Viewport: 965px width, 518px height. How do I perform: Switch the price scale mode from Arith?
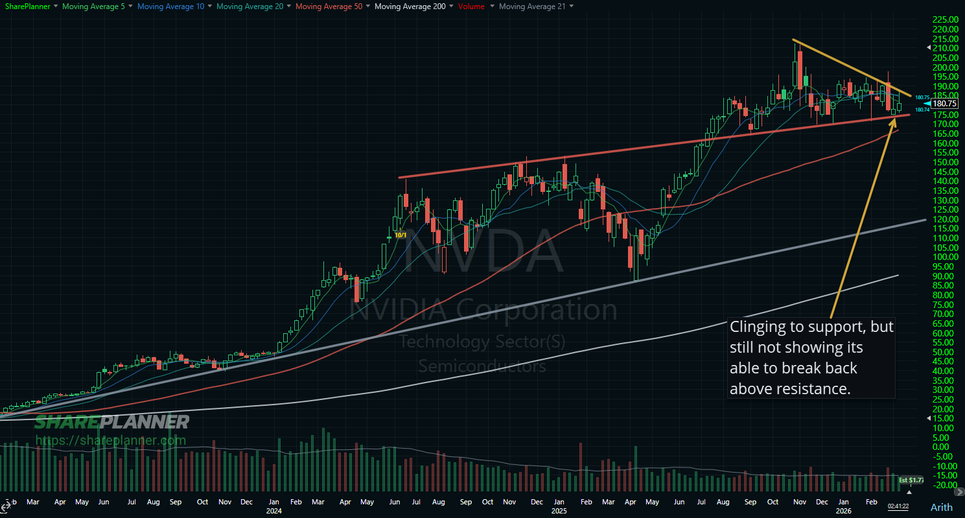pyautogui.click(x=941, y=507)
